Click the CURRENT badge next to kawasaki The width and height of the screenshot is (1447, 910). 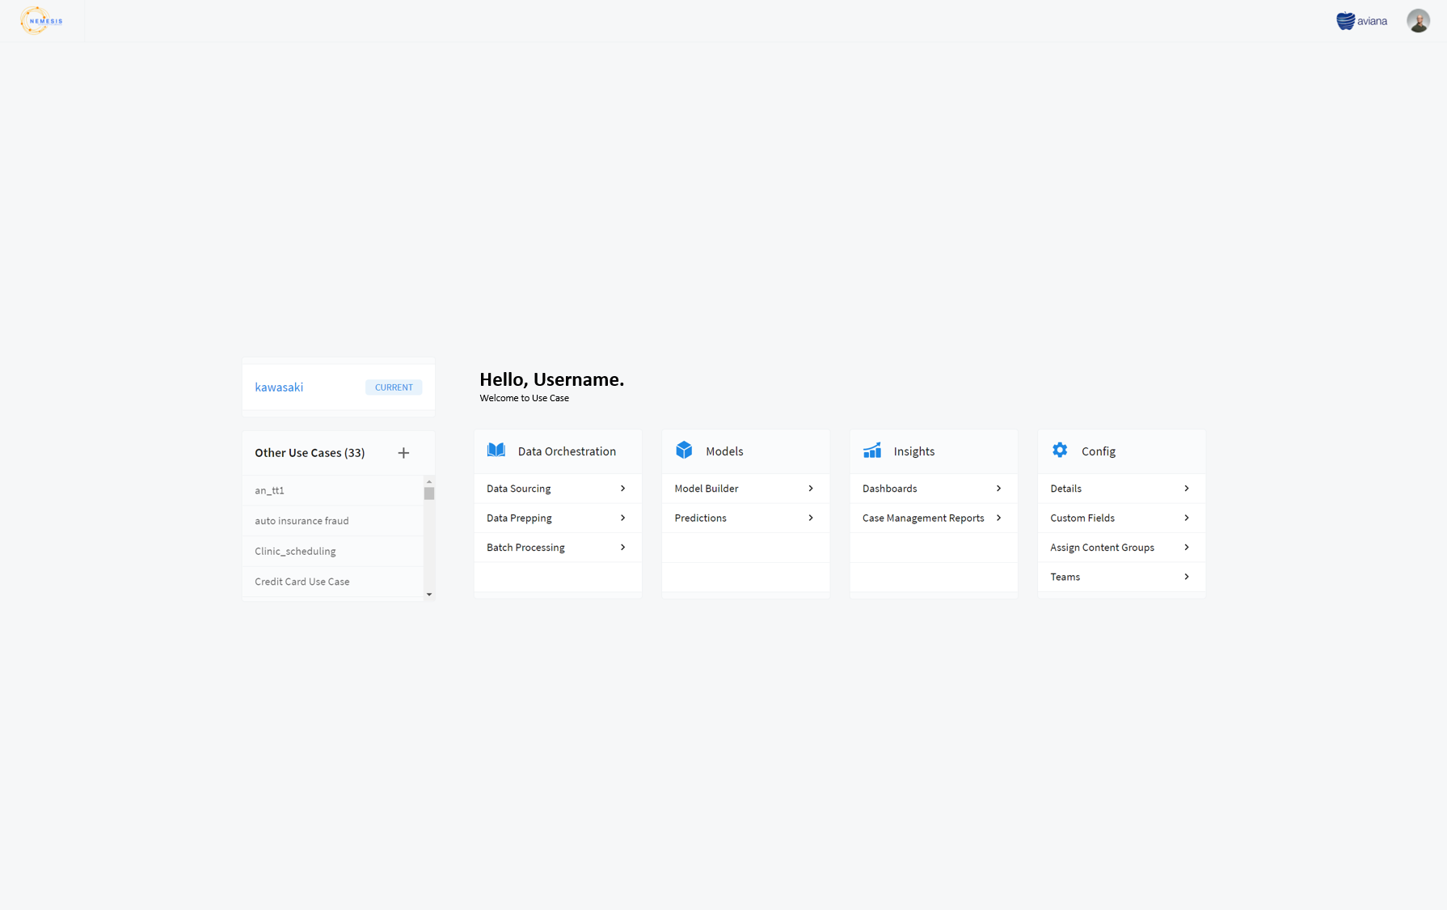[394, 387]
